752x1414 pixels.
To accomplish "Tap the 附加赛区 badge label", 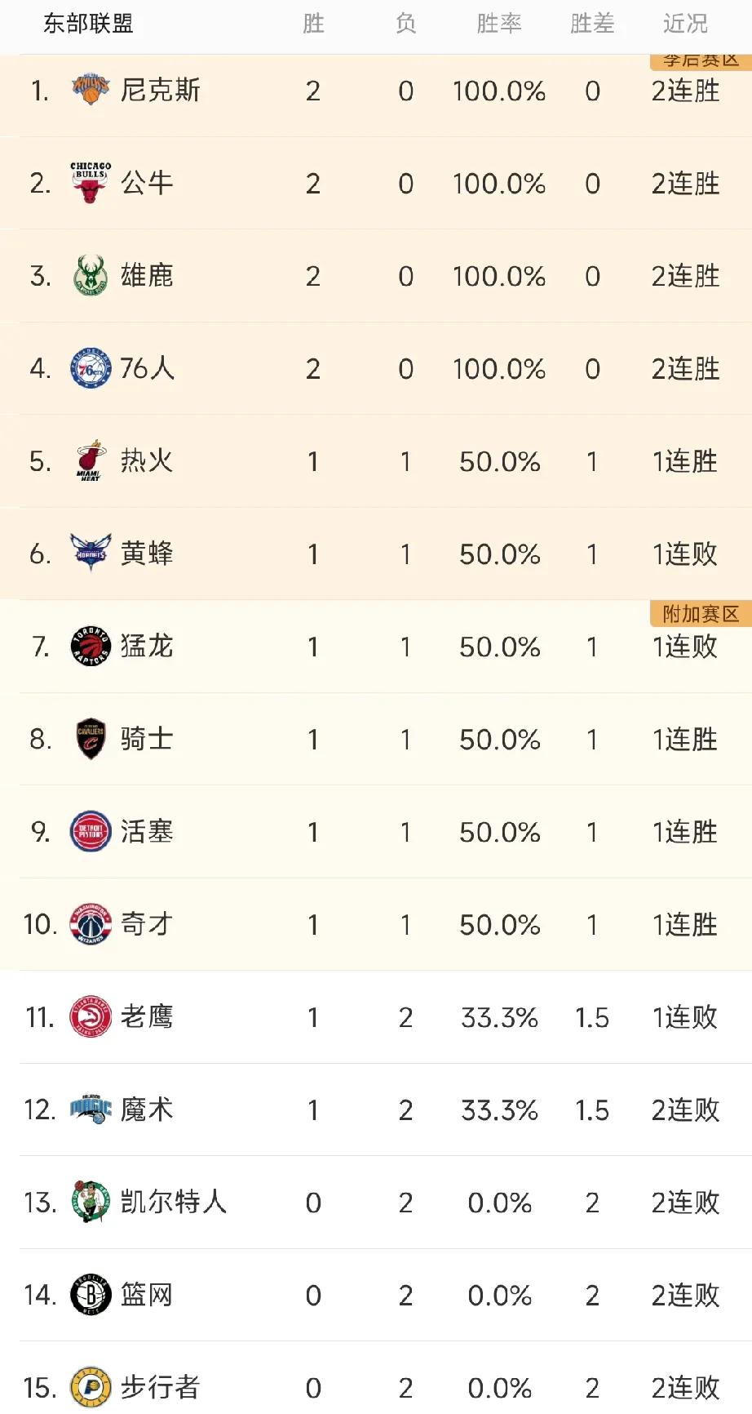I will (x=701, y=614).
